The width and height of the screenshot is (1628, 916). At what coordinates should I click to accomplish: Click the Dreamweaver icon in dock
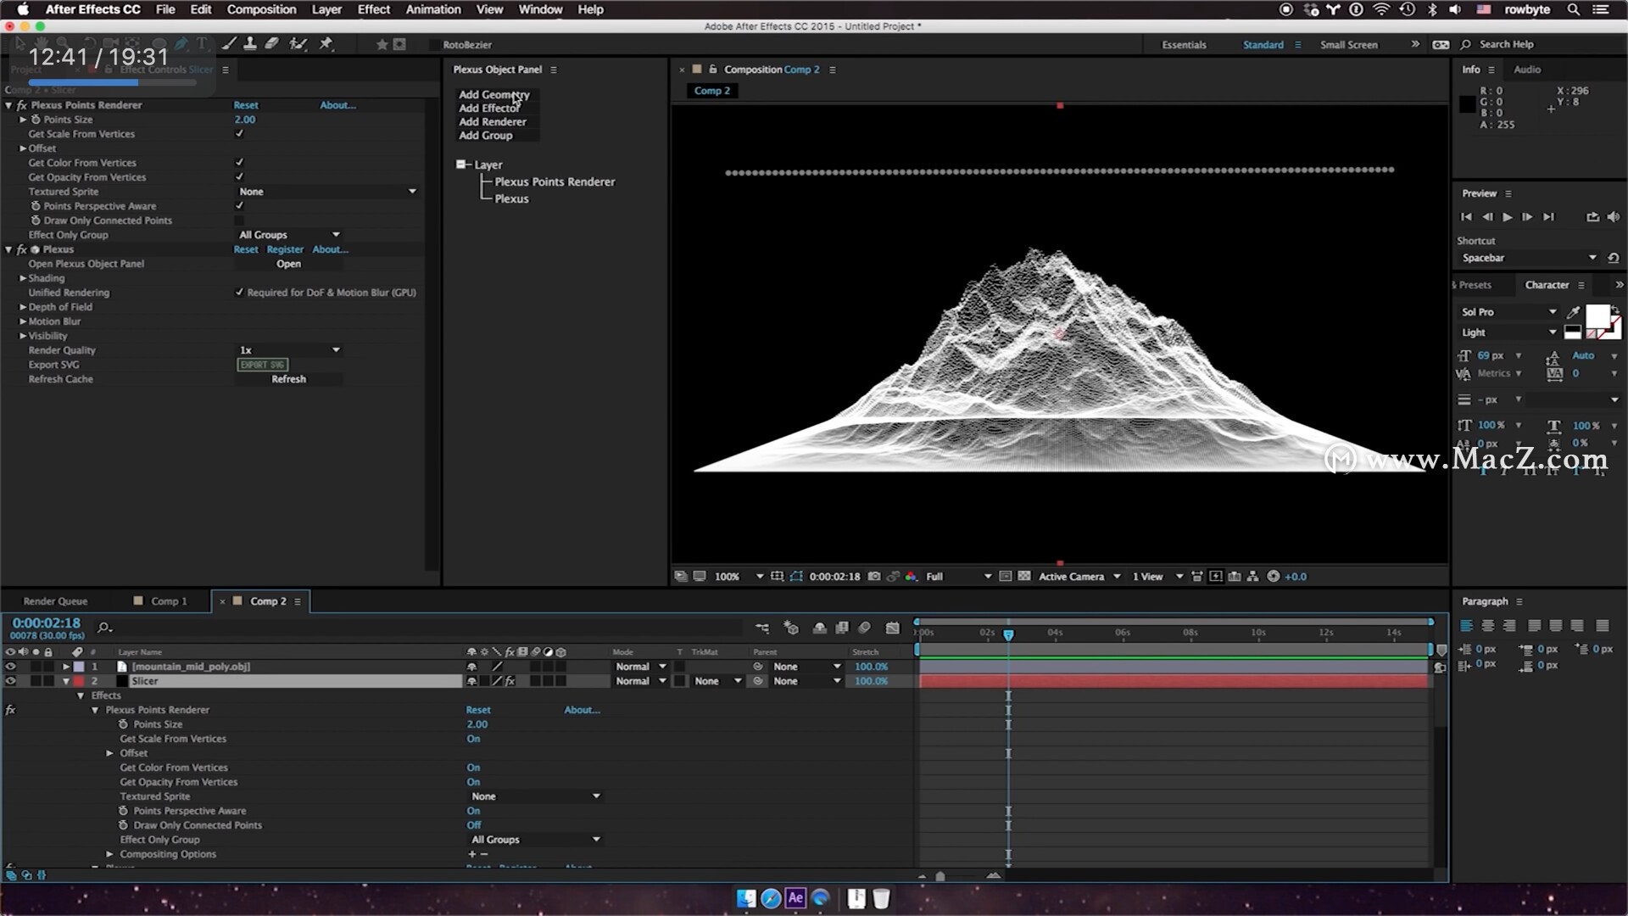click(821, 898)
